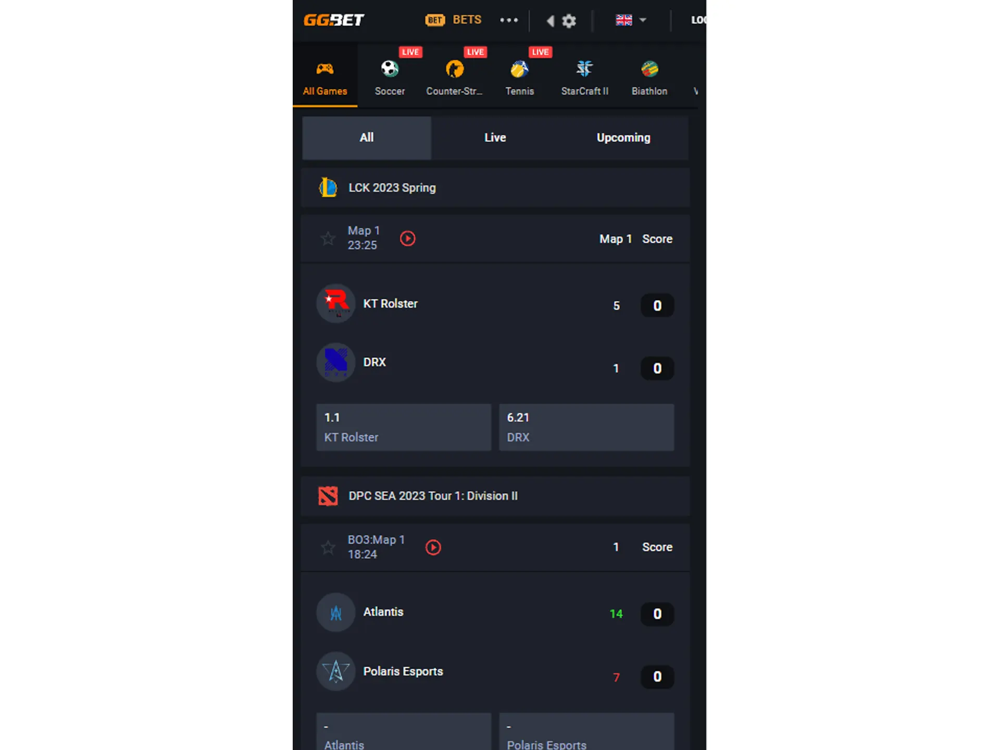Viewport: 1000px width, 750px height.
Task: Click the KT Rolster odds button 1.1
Action: (x=403, y=426)
